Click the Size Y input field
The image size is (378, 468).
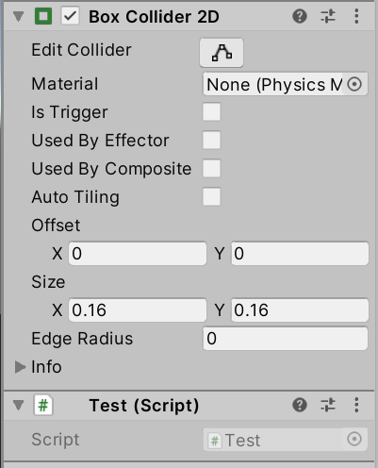point(300,310)
